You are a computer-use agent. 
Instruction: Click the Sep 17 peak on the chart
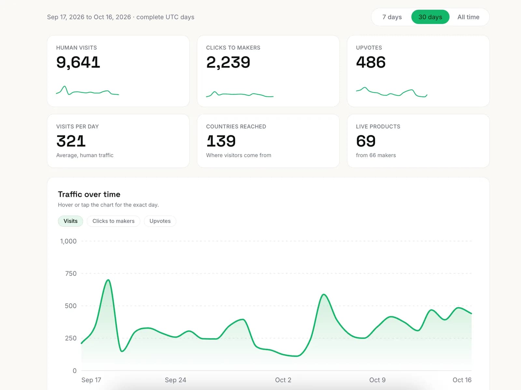tap(108, 280)
